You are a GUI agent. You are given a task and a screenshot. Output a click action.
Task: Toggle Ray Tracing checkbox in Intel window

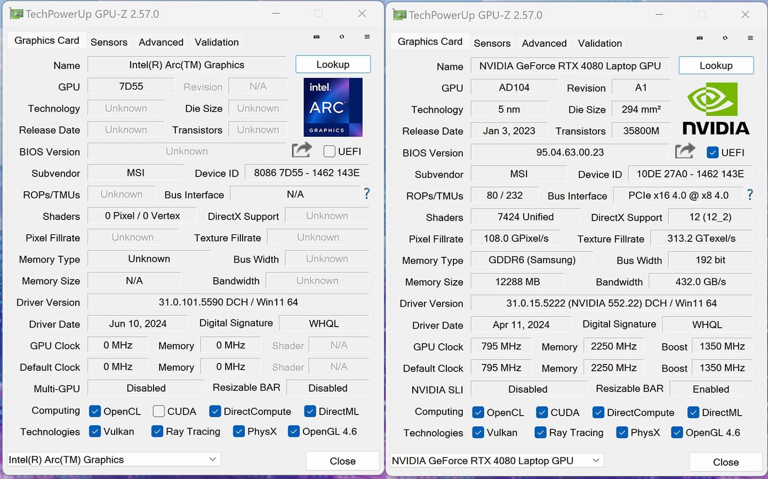(x=157, y=432)
